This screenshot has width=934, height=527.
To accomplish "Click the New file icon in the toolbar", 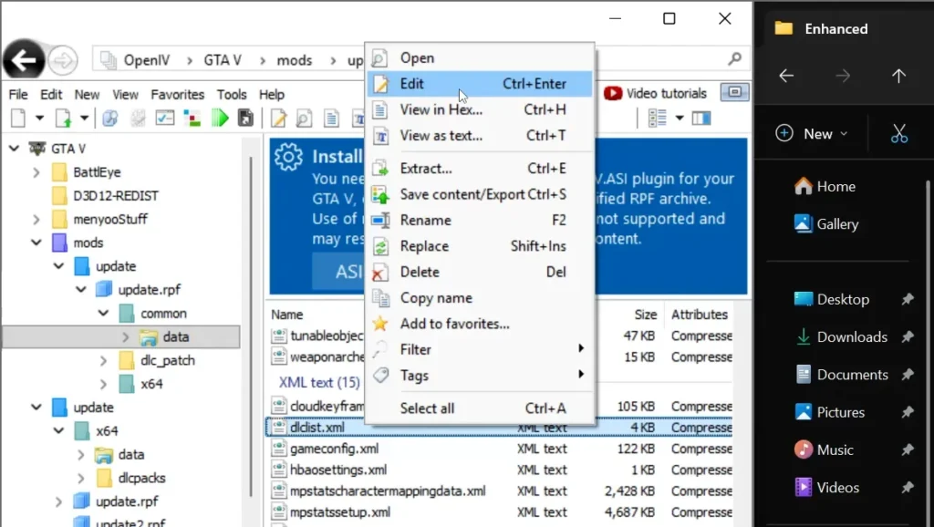I will (x=16, y=117).
